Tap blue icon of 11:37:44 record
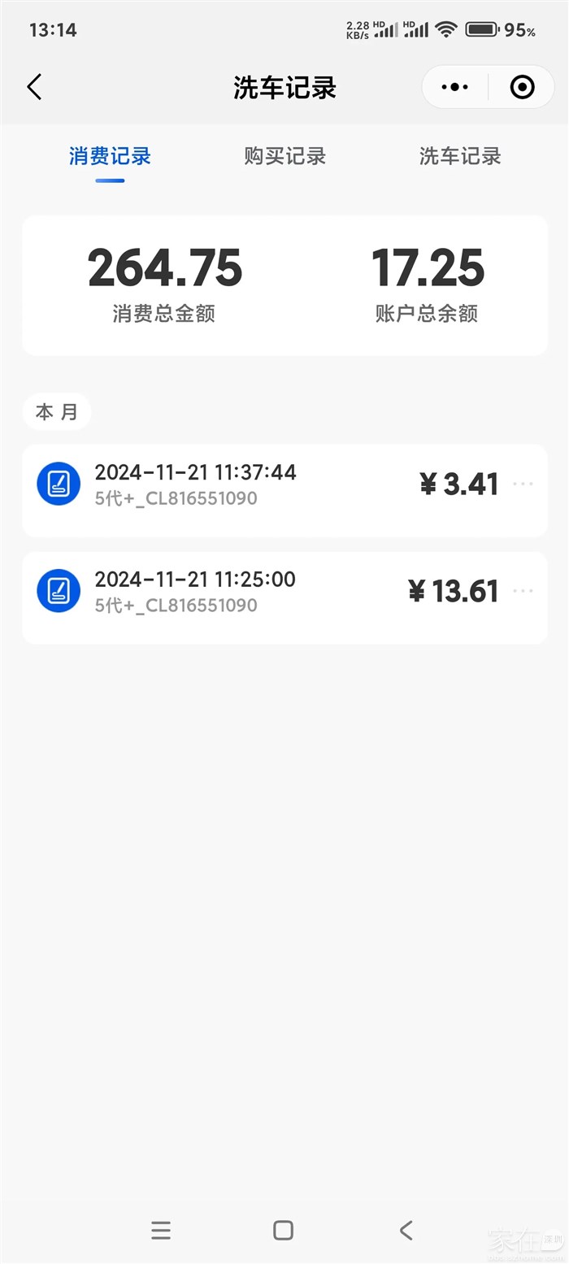 tap(59, 484)
